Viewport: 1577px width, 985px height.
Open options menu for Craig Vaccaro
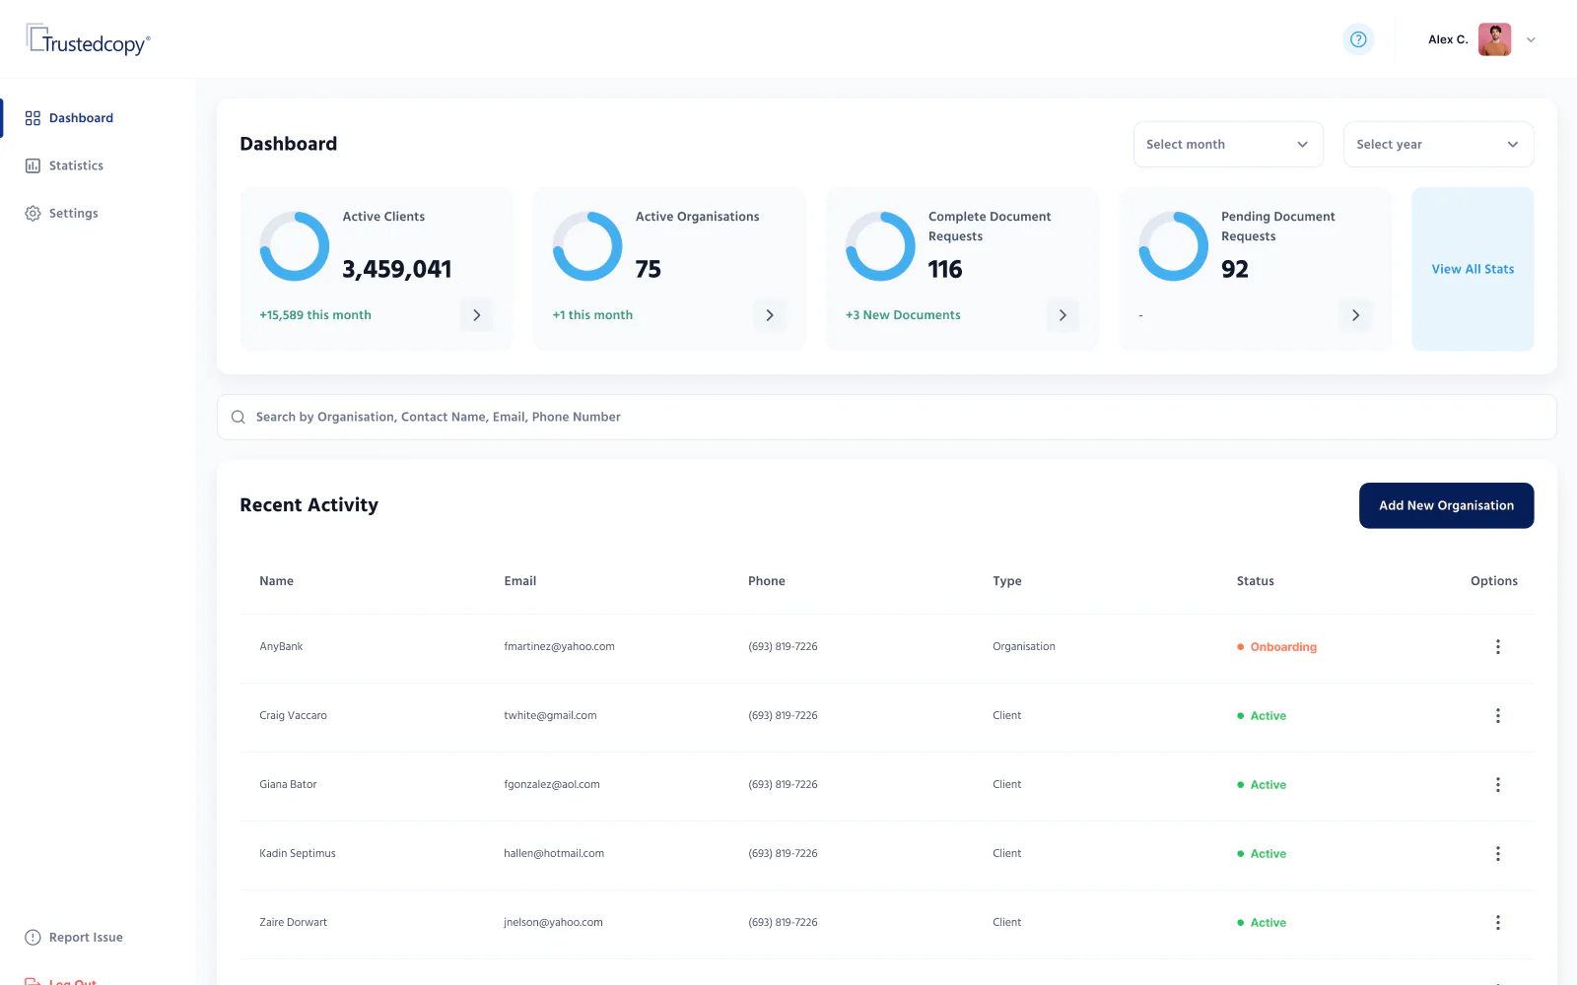tap(1497, 716)
